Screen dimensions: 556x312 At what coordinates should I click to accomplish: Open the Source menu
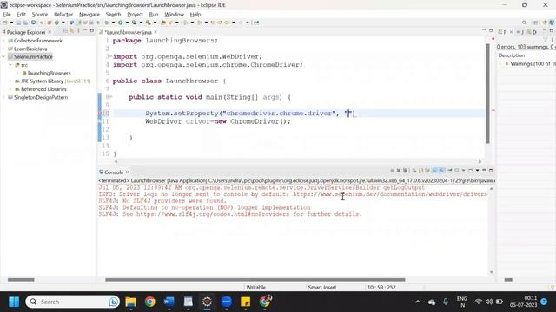pos(40,15)
